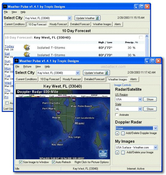Open the Select City dropdown in back window
Image resolution: width=166 pixels, height=175 pixels.
pyautogui.click(x=70, y=18)
